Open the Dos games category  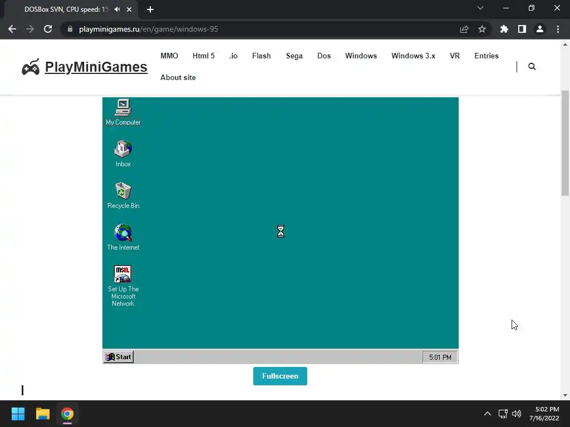click(x=324, y=56)
